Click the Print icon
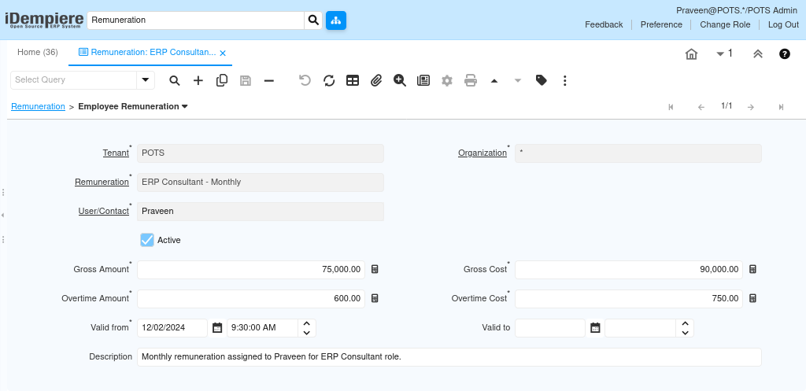806x391 pixels. [471, 81]
